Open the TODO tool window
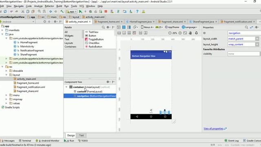Image resolution: width=261 pixels, height=147 pixels. (83, 140)
